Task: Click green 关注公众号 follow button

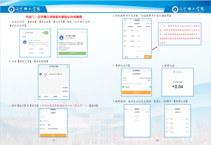Action: [x=72, y=53]
